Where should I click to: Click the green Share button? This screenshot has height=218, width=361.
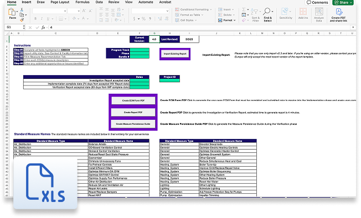[x=343, y=2]
